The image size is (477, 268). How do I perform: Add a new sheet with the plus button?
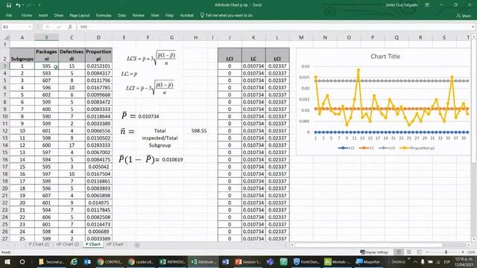click(x=137, y=245)
